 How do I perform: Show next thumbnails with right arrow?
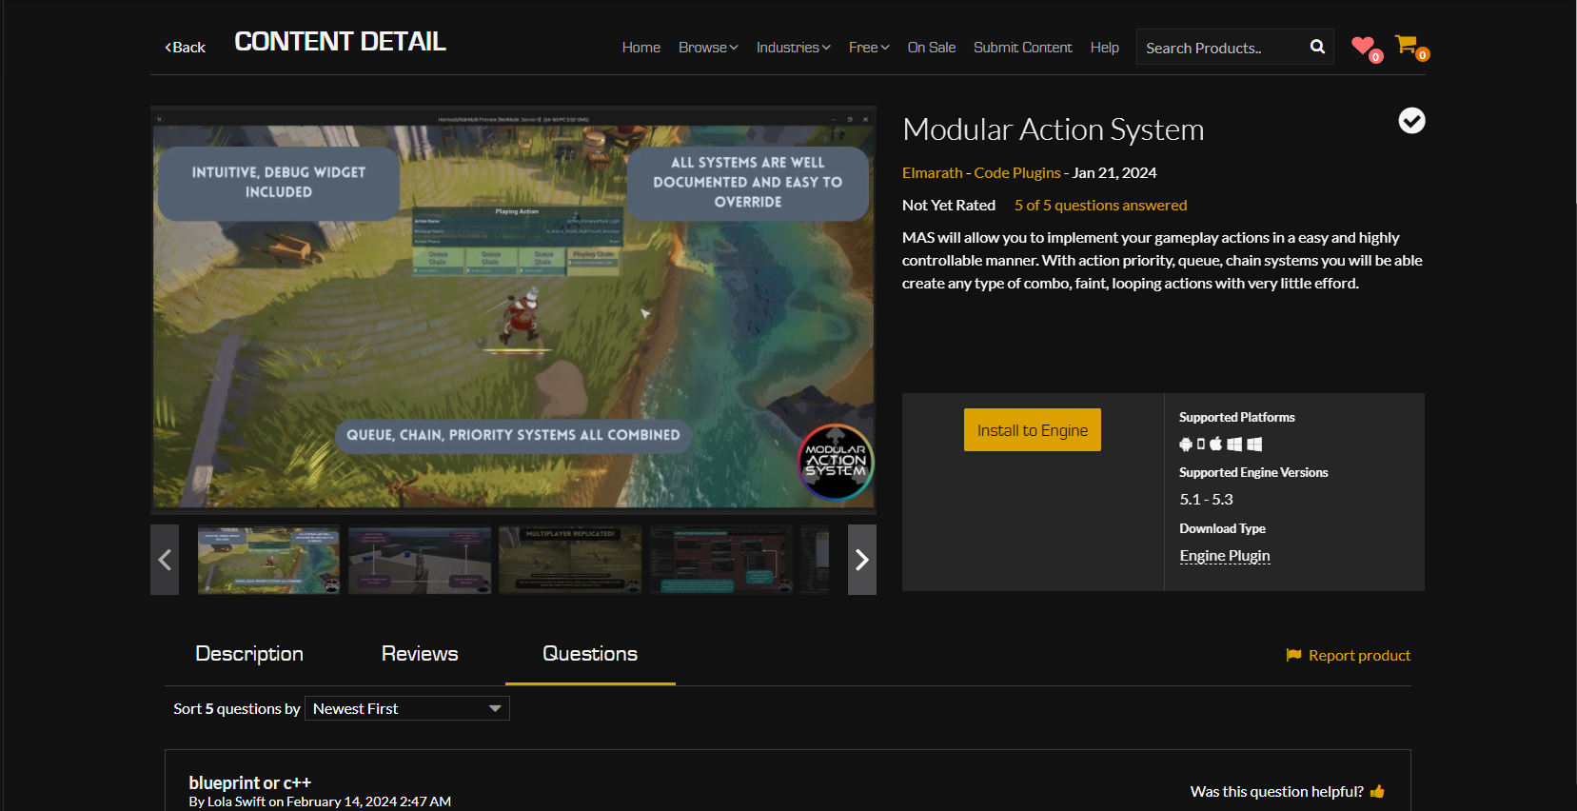pos(861,560)
